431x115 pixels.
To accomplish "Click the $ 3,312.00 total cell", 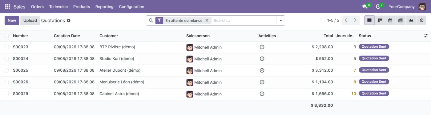I will [322, 70].
